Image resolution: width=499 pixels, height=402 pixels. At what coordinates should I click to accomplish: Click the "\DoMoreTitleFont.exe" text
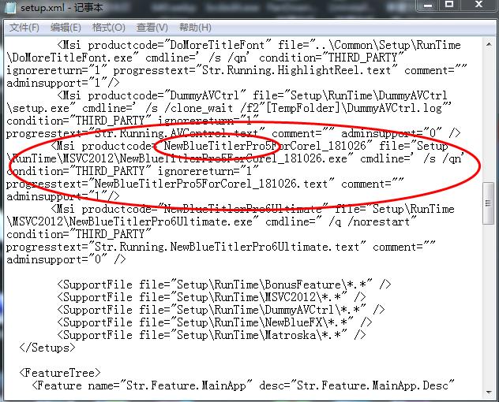click(x=69, y=58)
